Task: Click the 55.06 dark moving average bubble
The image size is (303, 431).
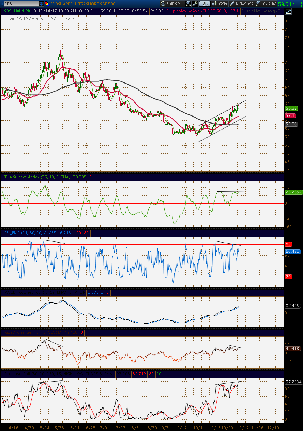Action: (x=291, y=124)
